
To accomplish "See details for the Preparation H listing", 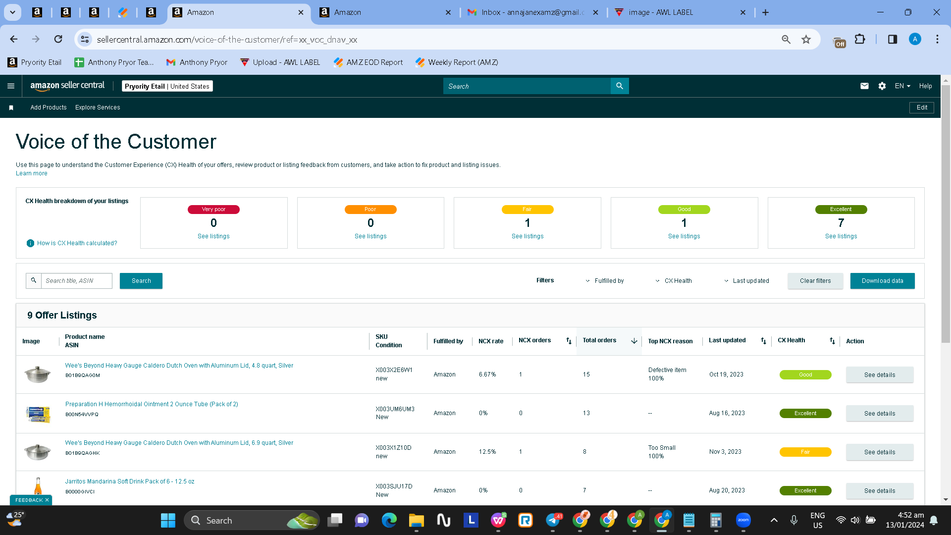I will click(x=880, y=414).
